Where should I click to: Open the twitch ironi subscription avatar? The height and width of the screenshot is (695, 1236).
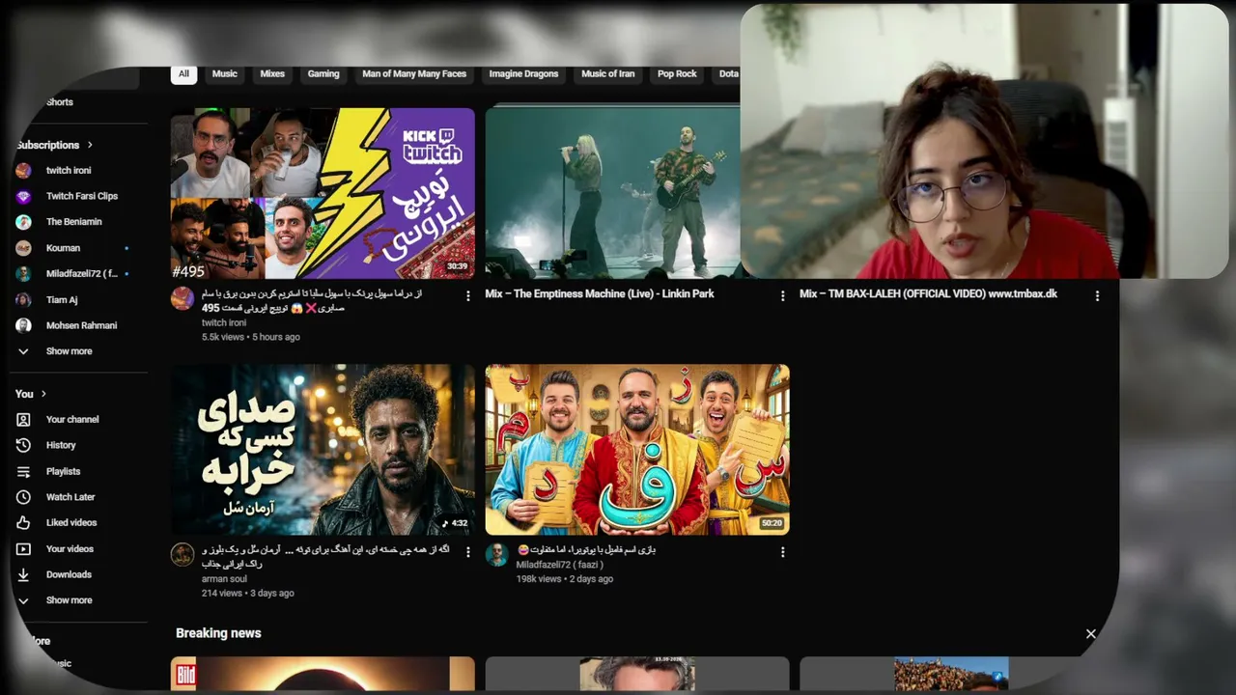(23, 170)
